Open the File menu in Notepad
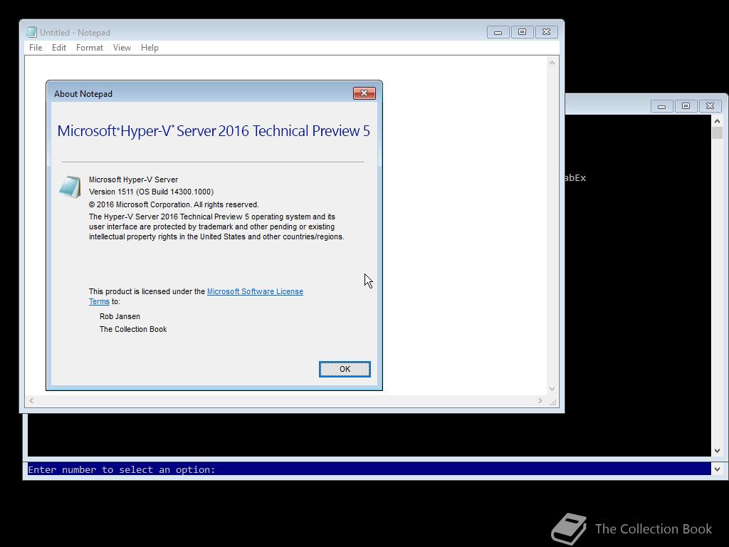This screenshot has width=729, height=547. (36, 48)
